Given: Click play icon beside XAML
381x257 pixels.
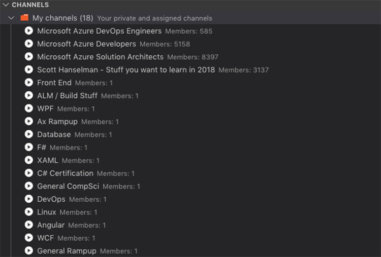Looking at the screenshot, I should (x=28, y=160).
